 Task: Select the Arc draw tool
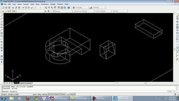pyautogui.click(x=2, y=30)
